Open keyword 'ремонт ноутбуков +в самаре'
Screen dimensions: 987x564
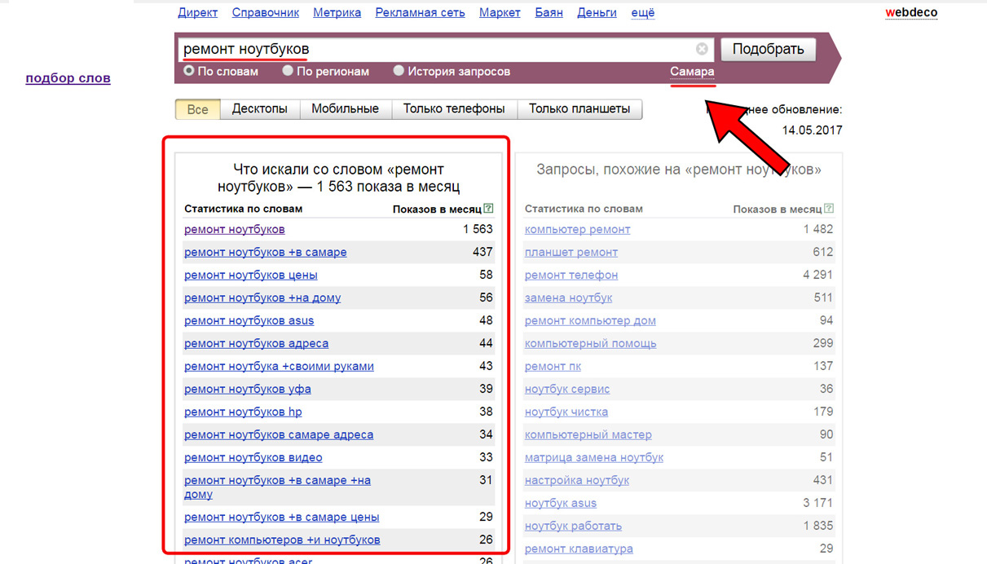265,252
